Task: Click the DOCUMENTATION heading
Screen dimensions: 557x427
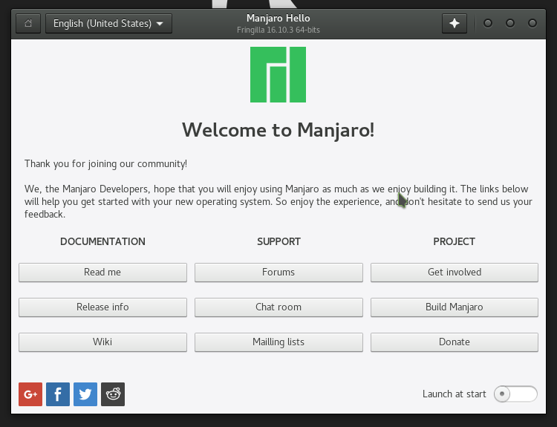Action: (x=102, y=241)
